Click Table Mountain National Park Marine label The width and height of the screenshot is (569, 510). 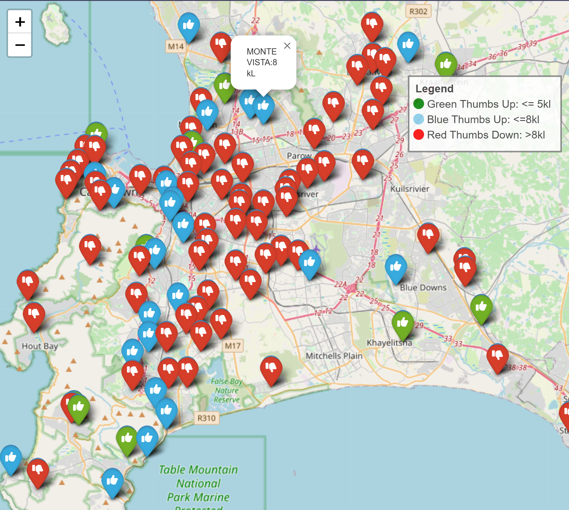pos(198,483)
